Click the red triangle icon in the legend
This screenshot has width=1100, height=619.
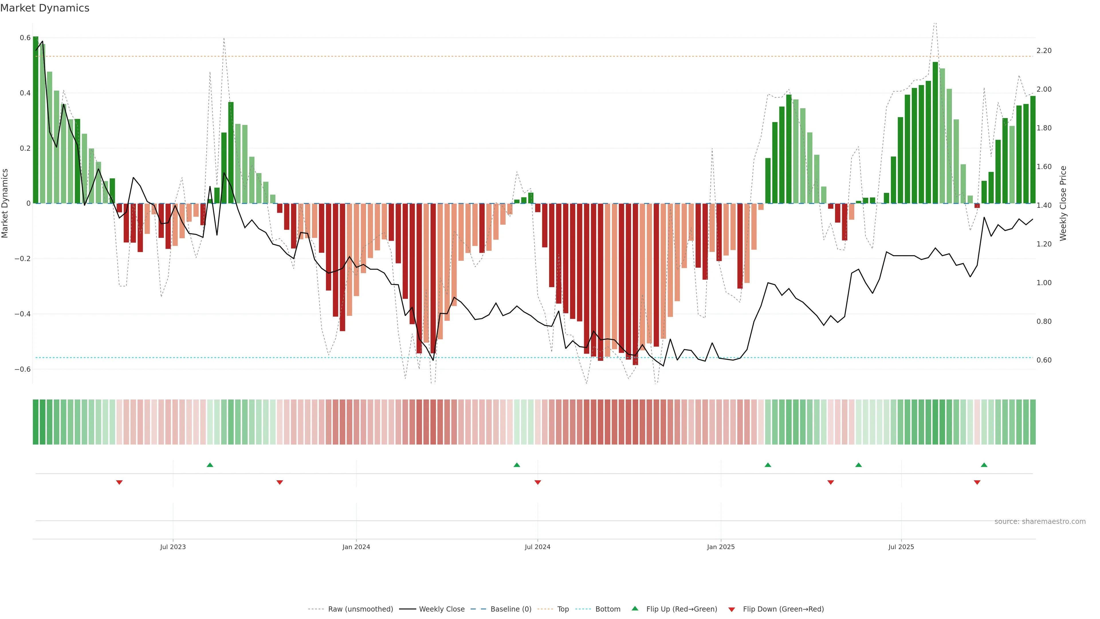[x=732, y=609]
